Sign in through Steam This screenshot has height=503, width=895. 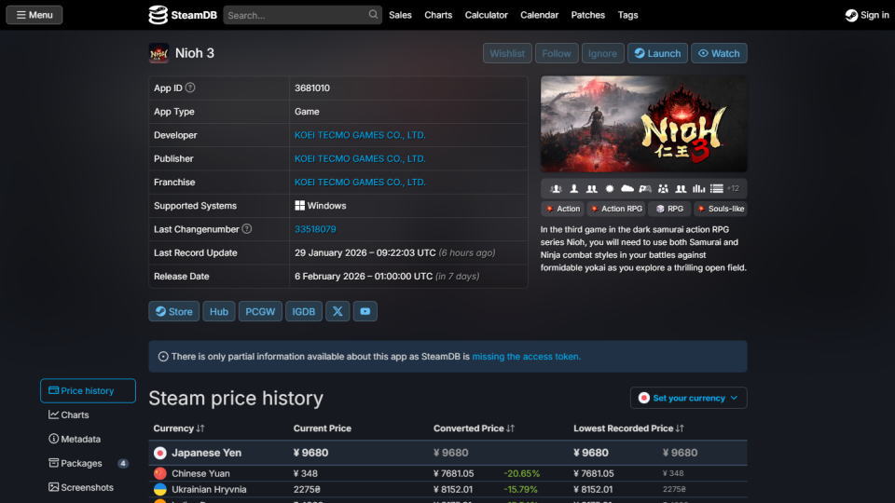pos(867,15)
